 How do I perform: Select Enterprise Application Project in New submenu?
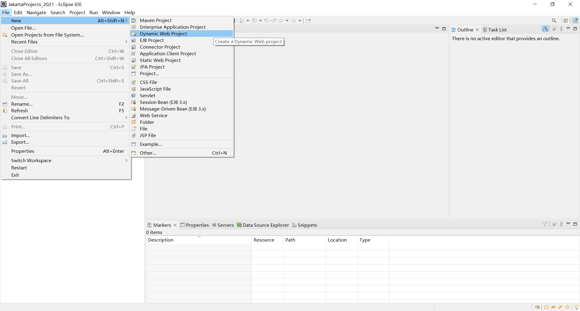tap(182, 27)
